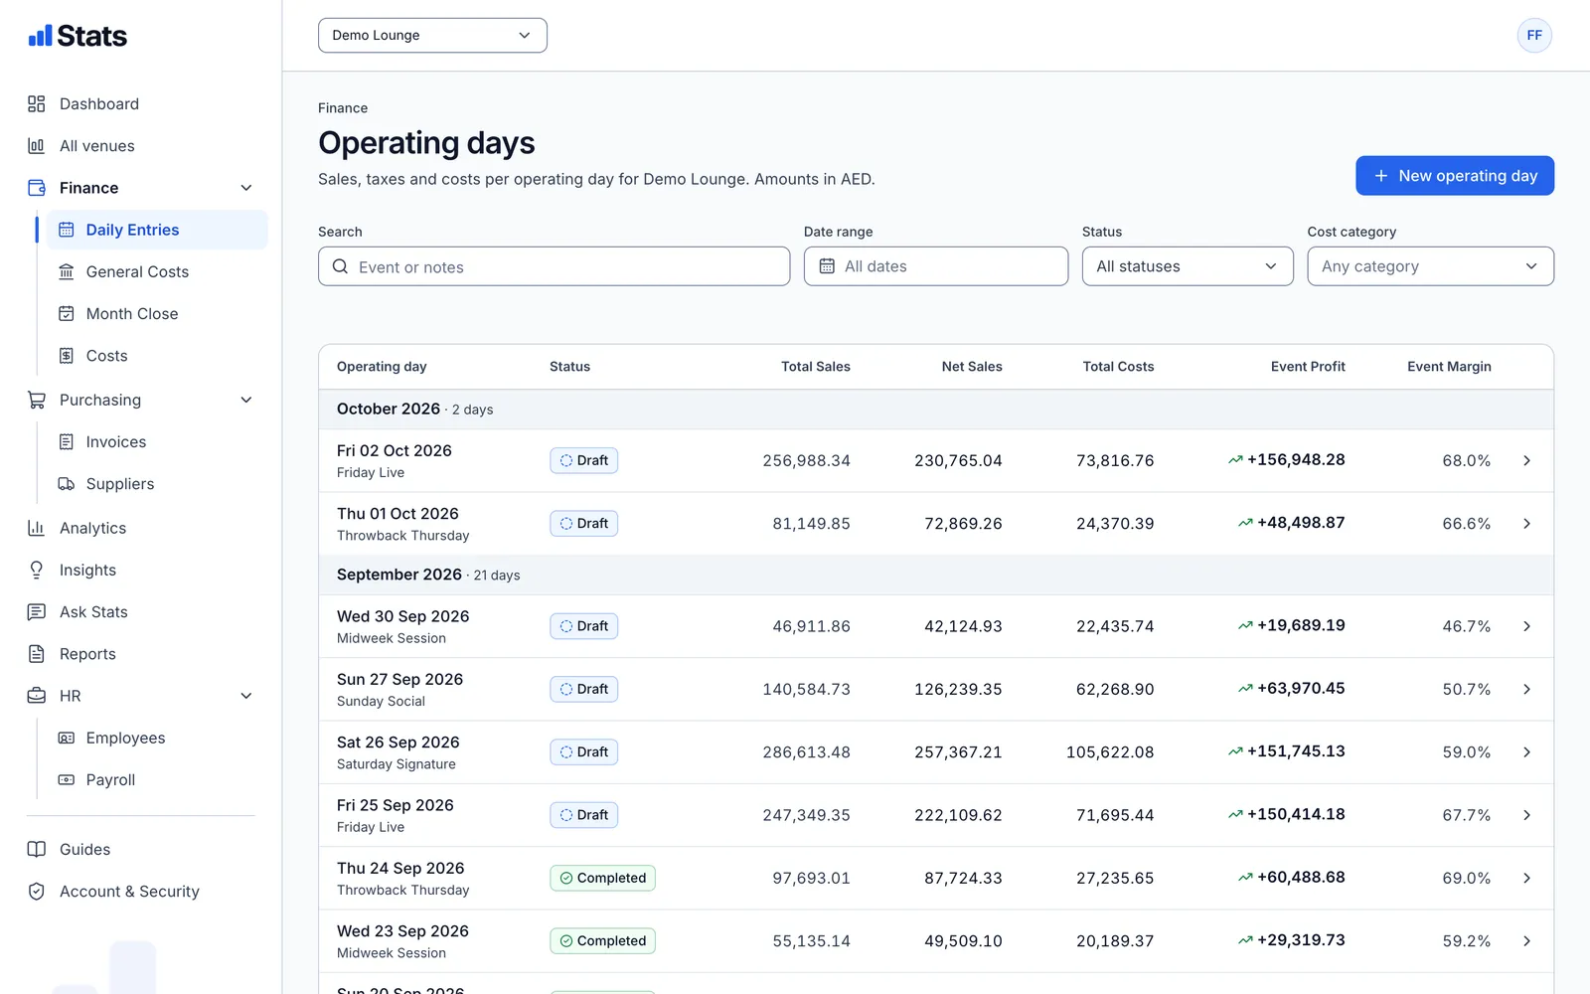Expand the Fri 02 Oct 2026 row arrow
The image size is (1590, 994).
click(1527, 460)
